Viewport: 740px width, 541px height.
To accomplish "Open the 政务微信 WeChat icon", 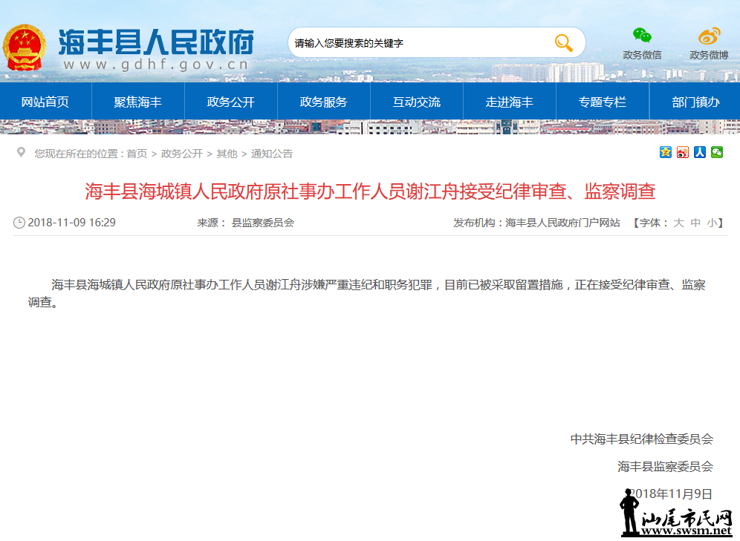I will point(642,36).
